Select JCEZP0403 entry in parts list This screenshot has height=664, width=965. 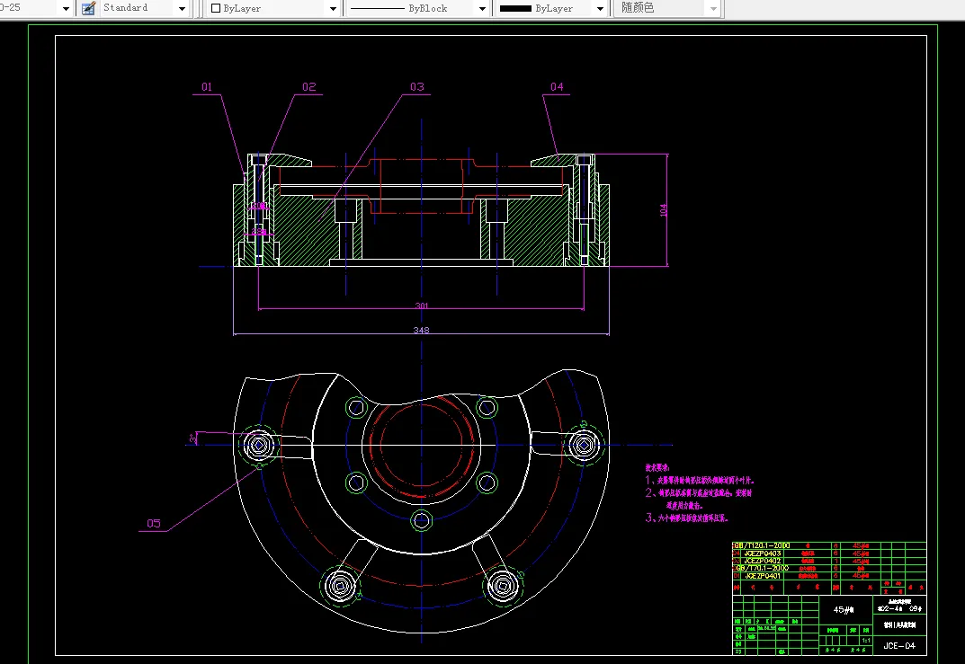763,553
